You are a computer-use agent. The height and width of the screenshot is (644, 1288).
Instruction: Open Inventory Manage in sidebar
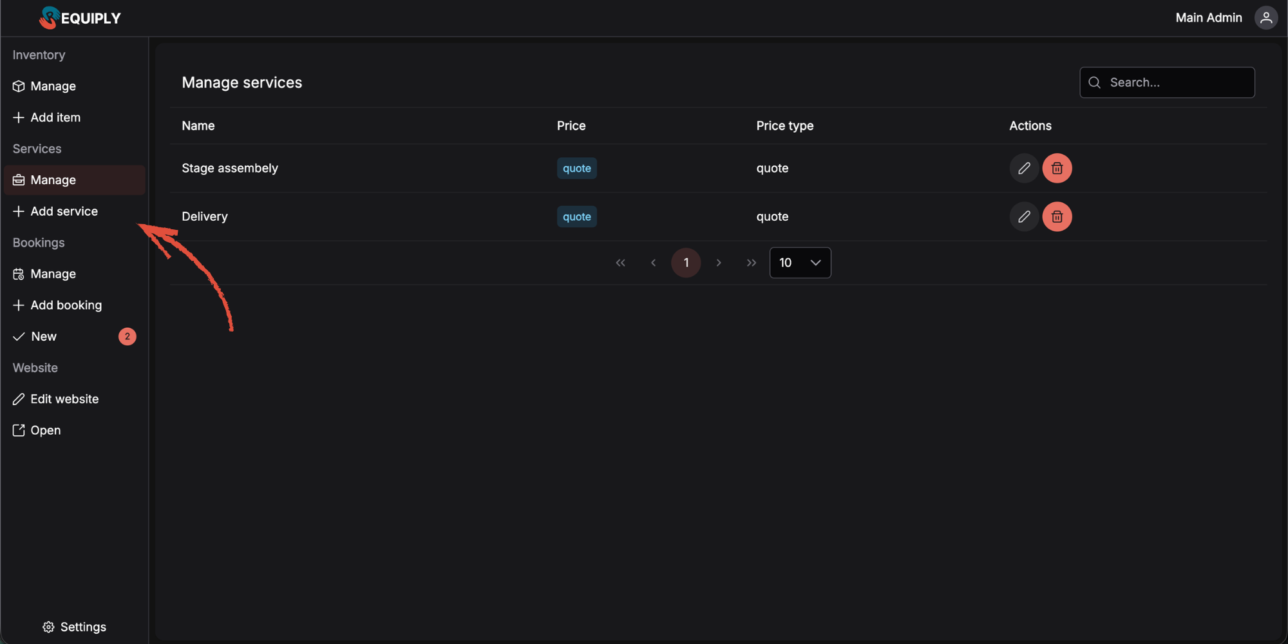pyautogui.click(x=53, y=86)
